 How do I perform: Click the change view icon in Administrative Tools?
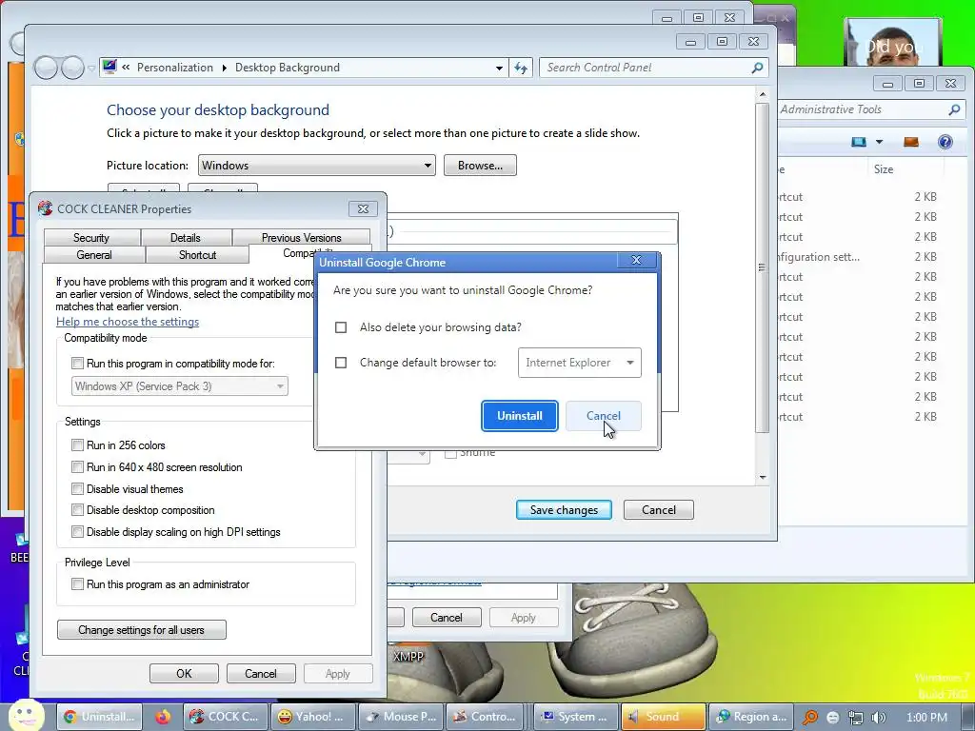[x=859, y=143]
